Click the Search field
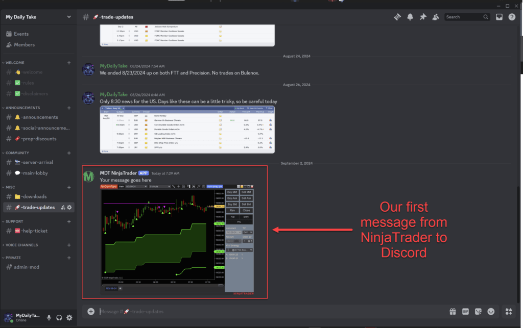523x328 pixels. coord(467,17)
